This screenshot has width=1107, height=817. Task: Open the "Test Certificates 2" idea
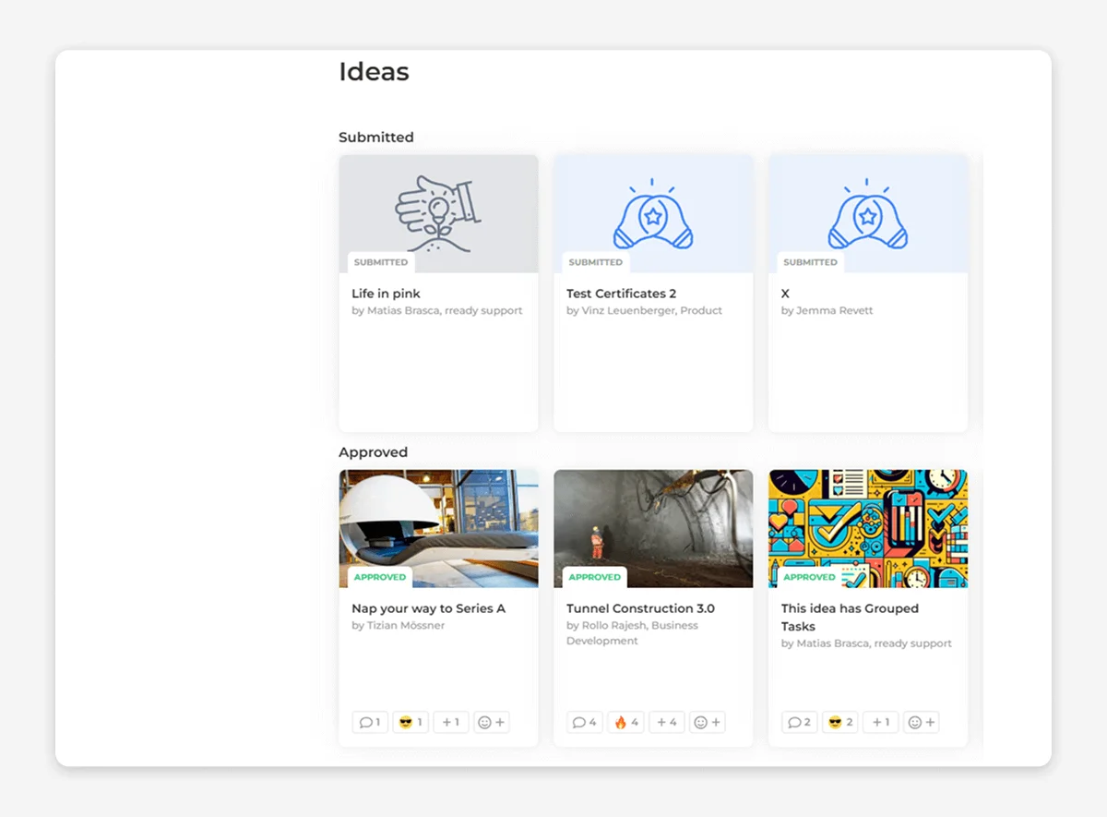[x=621, y=294]
